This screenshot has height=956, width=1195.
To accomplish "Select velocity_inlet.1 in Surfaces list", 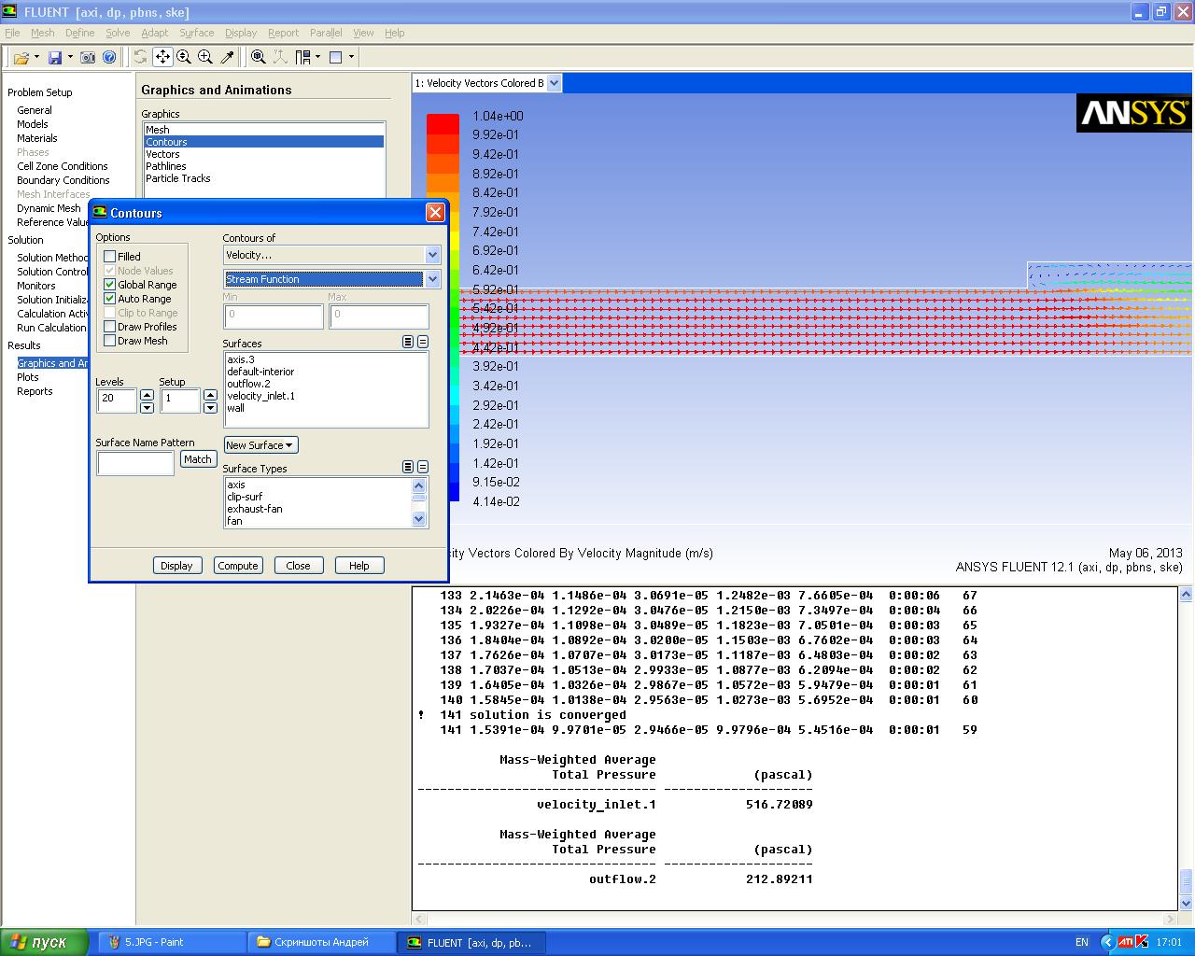I will tap(261, 396).
